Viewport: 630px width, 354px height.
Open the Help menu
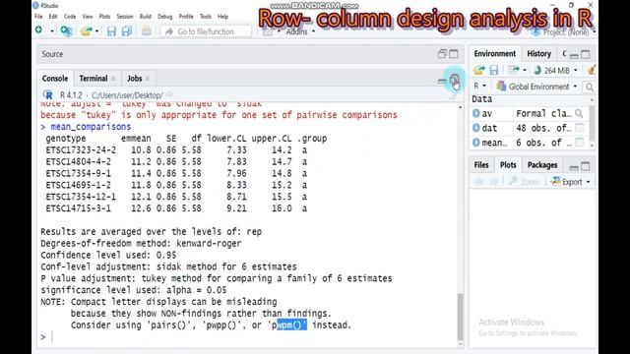pos(223,17)
